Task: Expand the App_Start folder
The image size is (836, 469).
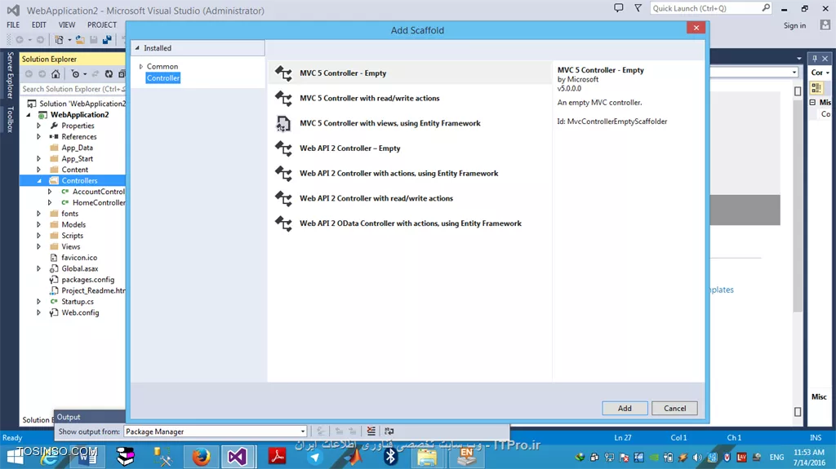Action: (x=38, y=159)
